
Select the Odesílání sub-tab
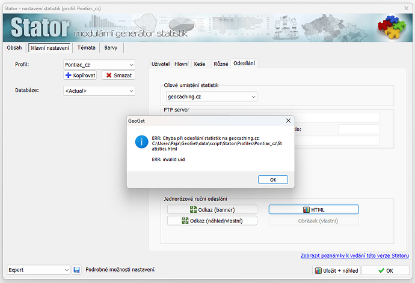coord(244,63)
